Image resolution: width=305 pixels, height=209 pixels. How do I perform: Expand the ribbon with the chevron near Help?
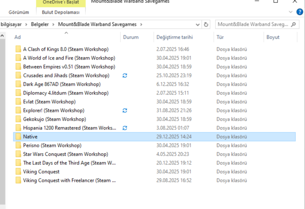coord(290,12)
